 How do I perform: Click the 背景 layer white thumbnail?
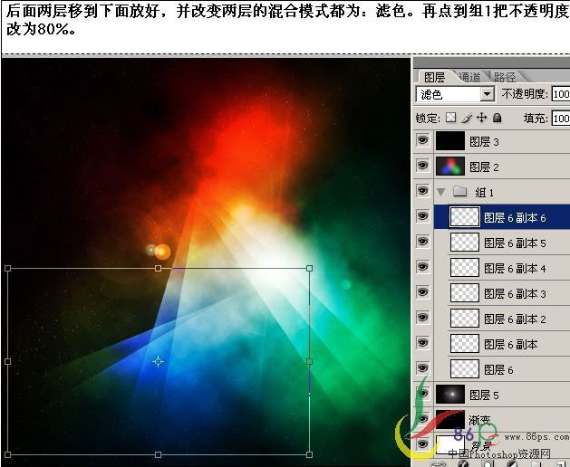(x=450, y=444)
